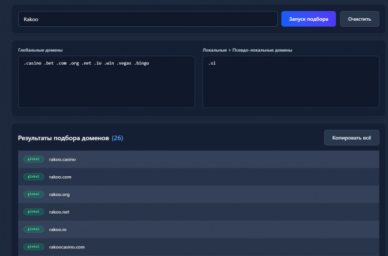Click the Запуск подбора button
The height and width of the screenshot is (256, 388).
(308, 19)
